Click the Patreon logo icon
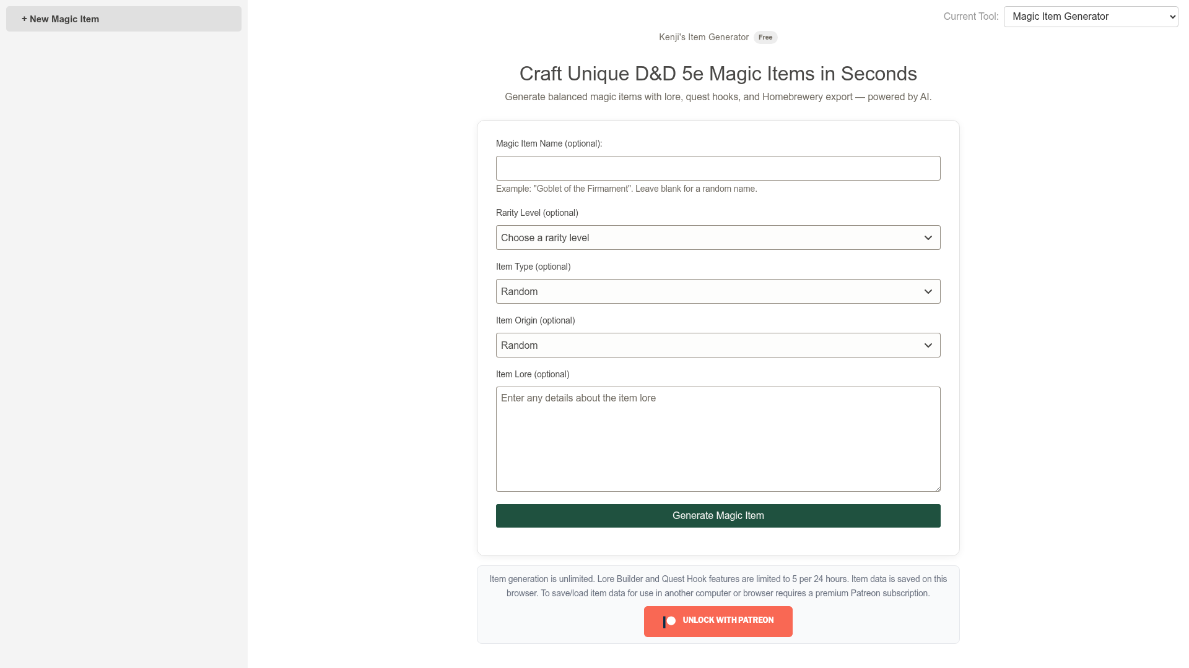 [669, 621]
